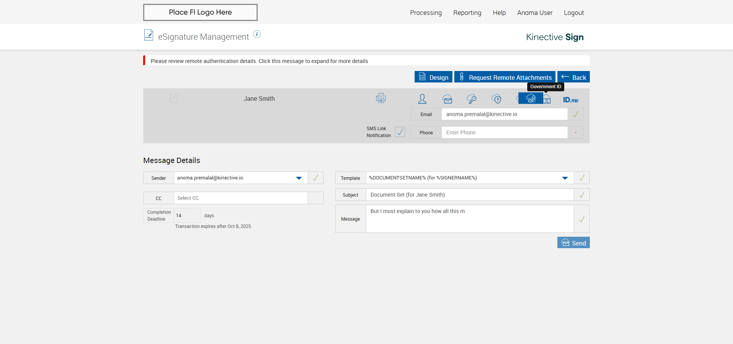Go back using the Back button
733x344 pixels.
click(573, 77)
